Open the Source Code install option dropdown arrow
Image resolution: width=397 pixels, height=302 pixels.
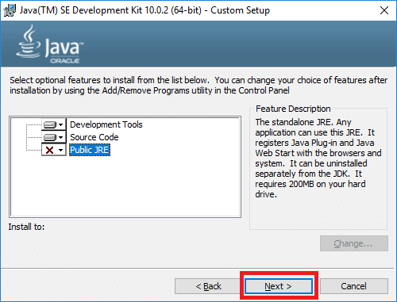point(61,137)
